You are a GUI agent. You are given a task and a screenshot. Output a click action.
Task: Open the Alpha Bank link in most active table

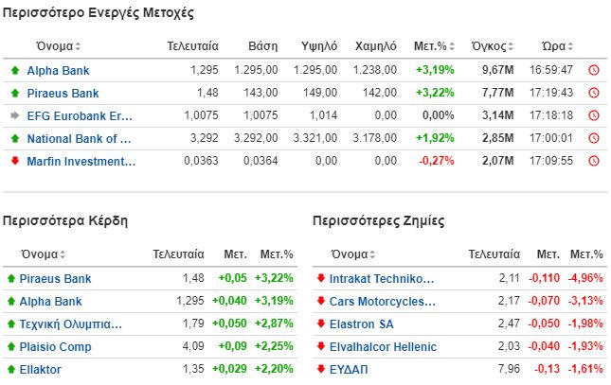(59, 70)
